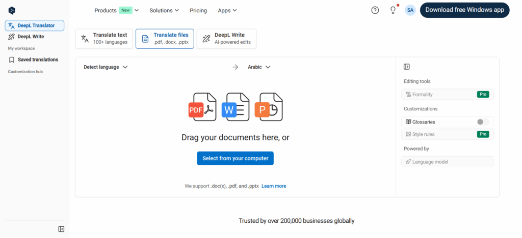
Task: Click the Language model field
Action: pos(448,162)
